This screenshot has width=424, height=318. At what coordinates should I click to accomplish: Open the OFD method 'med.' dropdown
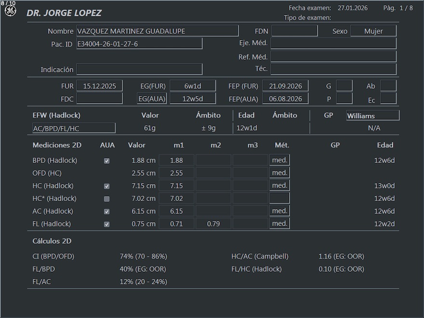[x=279, y=172]
